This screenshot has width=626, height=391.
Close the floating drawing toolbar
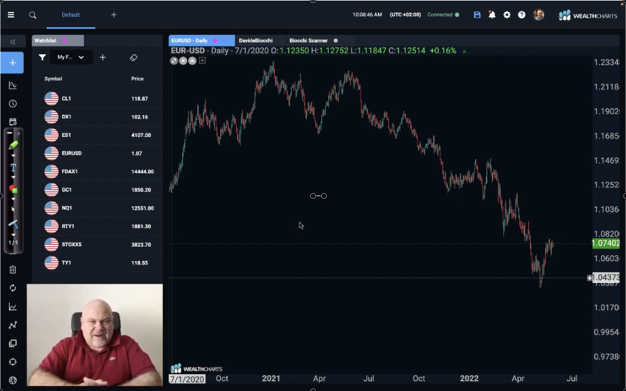18,133
